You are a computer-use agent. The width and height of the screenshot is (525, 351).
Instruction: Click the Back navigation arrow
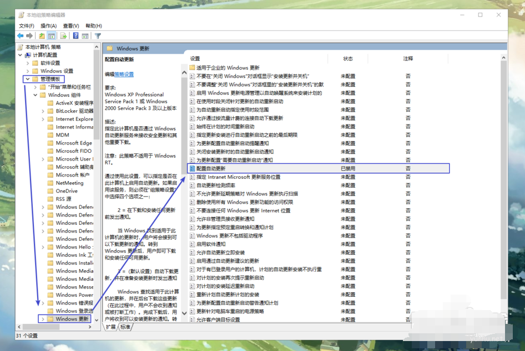(20, 35)
